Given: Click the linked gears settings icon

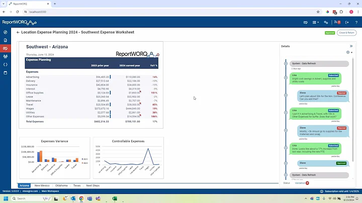Looking at the screenshot, I should click(326, 23).
